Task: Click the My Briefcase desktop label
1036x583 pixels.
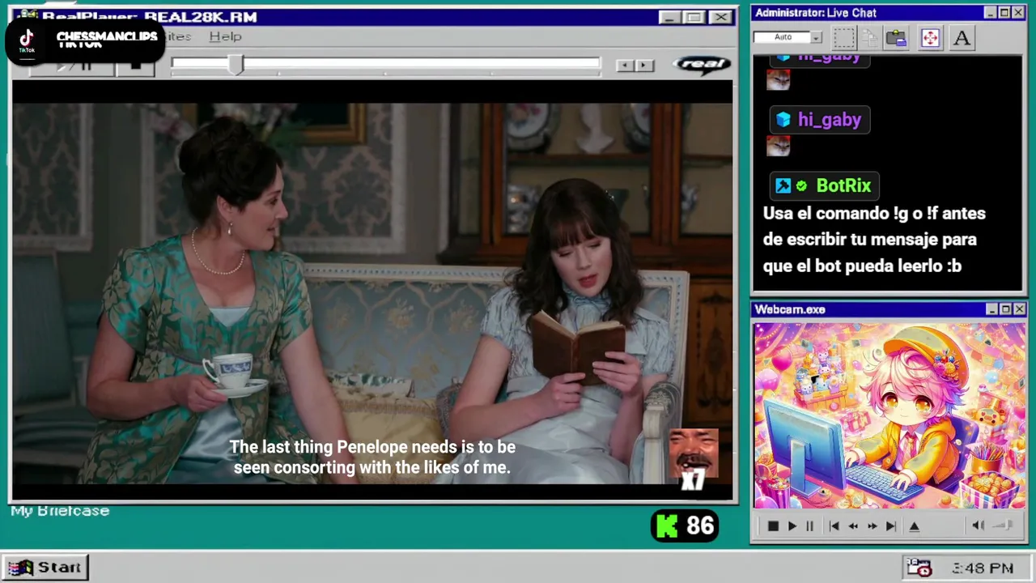Action: click(60, 511)
